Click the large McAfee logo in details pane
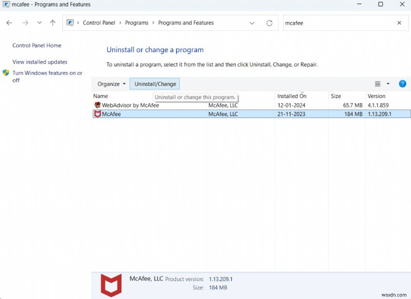 (111, 285)
